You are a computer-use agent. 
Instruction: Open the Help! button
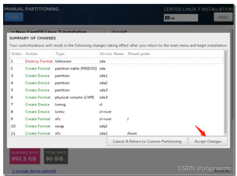[x=223, y=17]
